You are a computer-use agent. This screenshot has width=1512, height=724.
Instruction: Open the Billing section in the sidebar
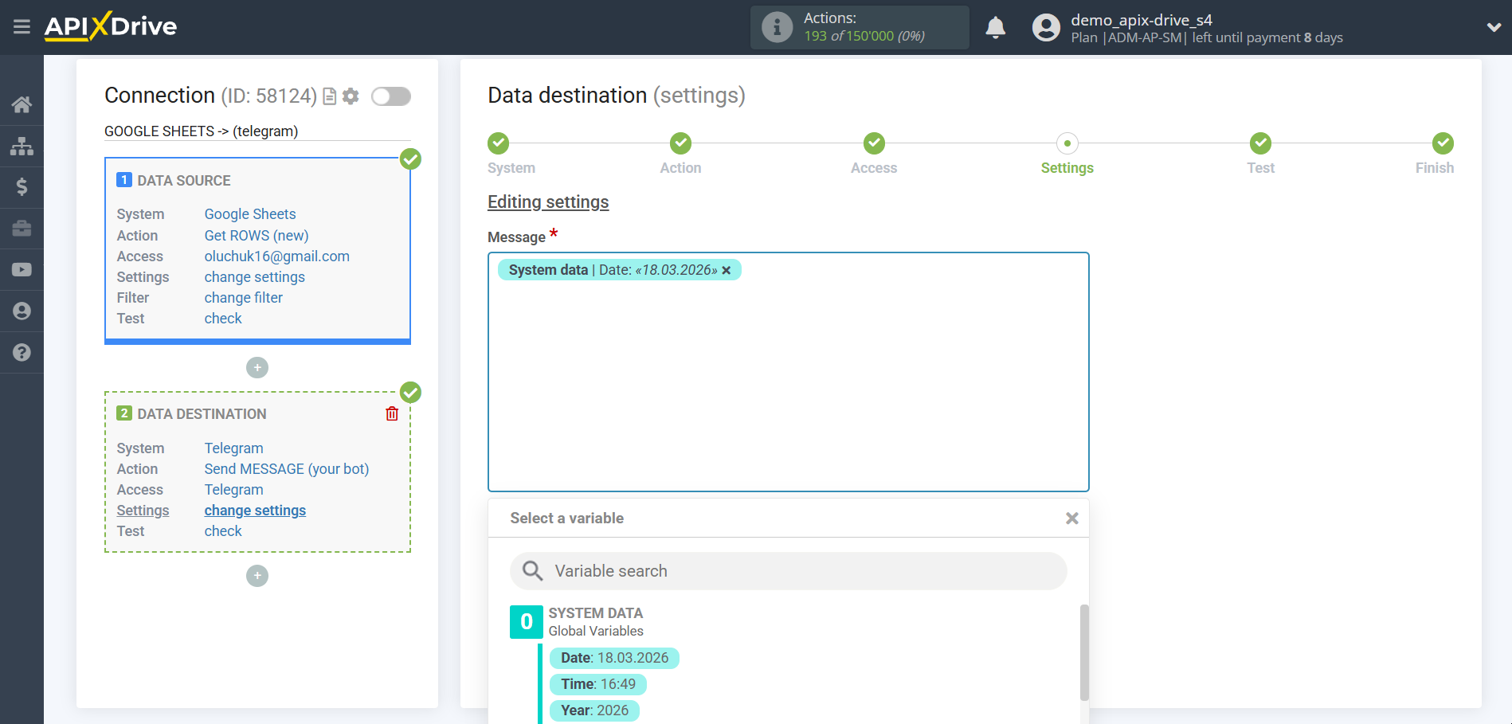tap(22, 187)
